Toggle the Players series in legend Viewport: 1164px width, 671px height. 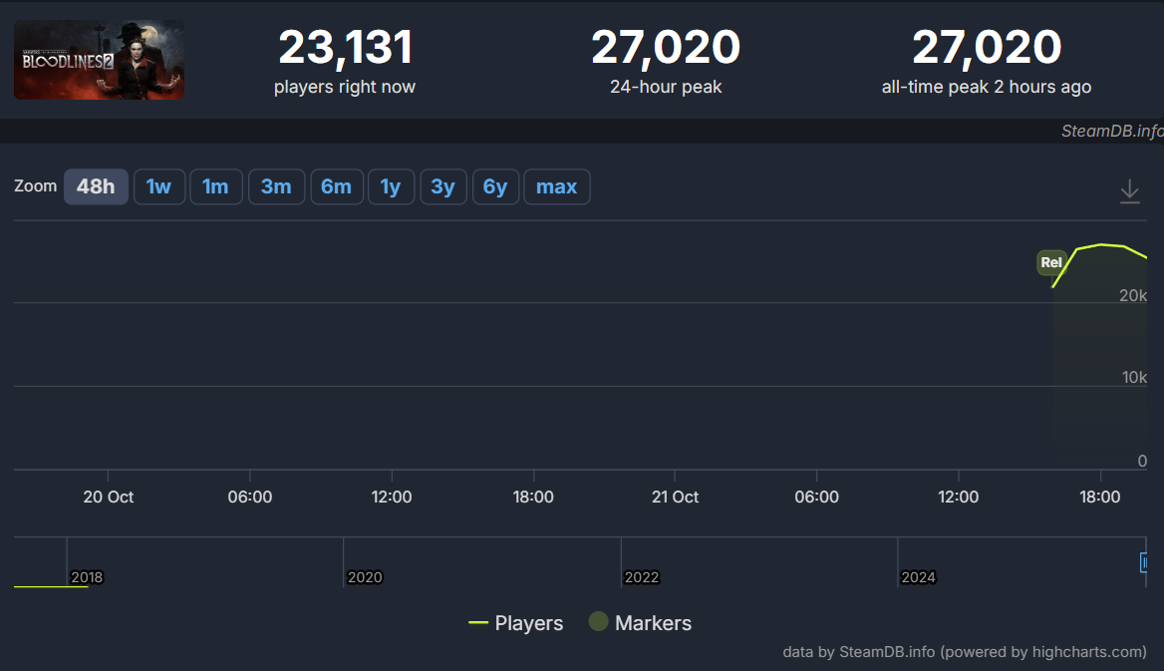pyautogui.click(x=516, y=623)
